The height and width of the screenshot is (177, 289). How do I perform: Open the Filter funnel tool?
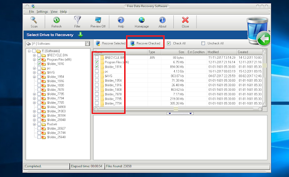[x=77, y=20]
